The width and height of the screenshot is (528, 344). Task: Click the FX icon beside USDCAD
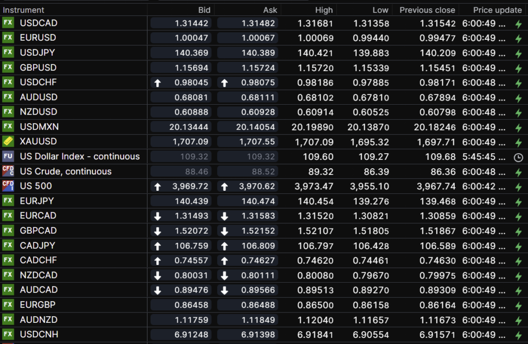coord(8,23)
